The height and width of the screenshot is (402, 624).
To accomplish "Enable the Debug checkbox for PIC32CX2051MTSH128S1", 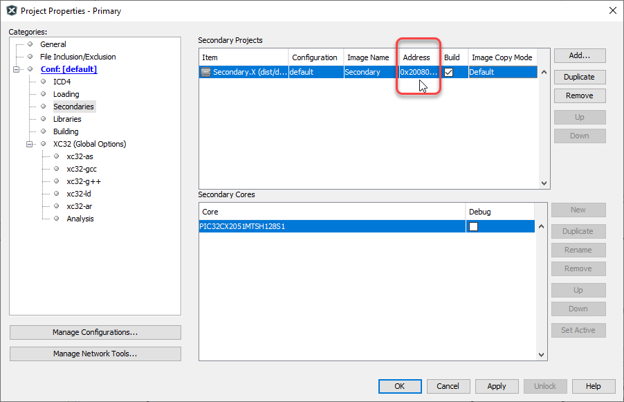I will 473,226.
